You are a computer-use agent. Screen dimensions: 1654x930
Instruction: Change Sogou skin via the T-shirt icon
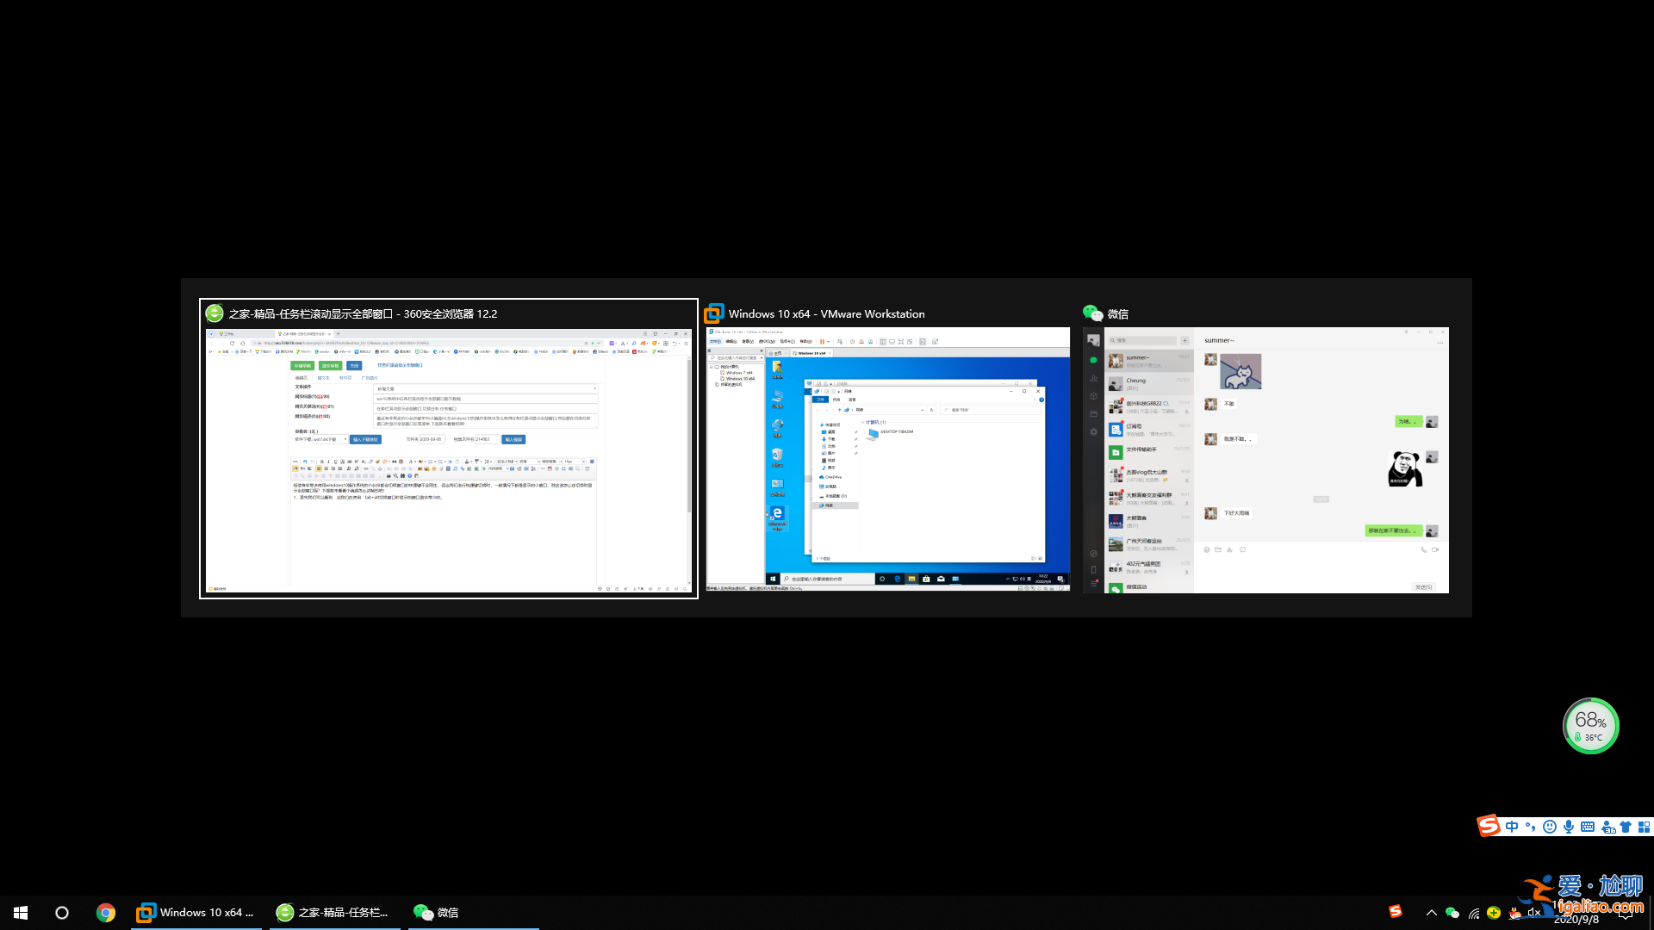click(1626, 826)
